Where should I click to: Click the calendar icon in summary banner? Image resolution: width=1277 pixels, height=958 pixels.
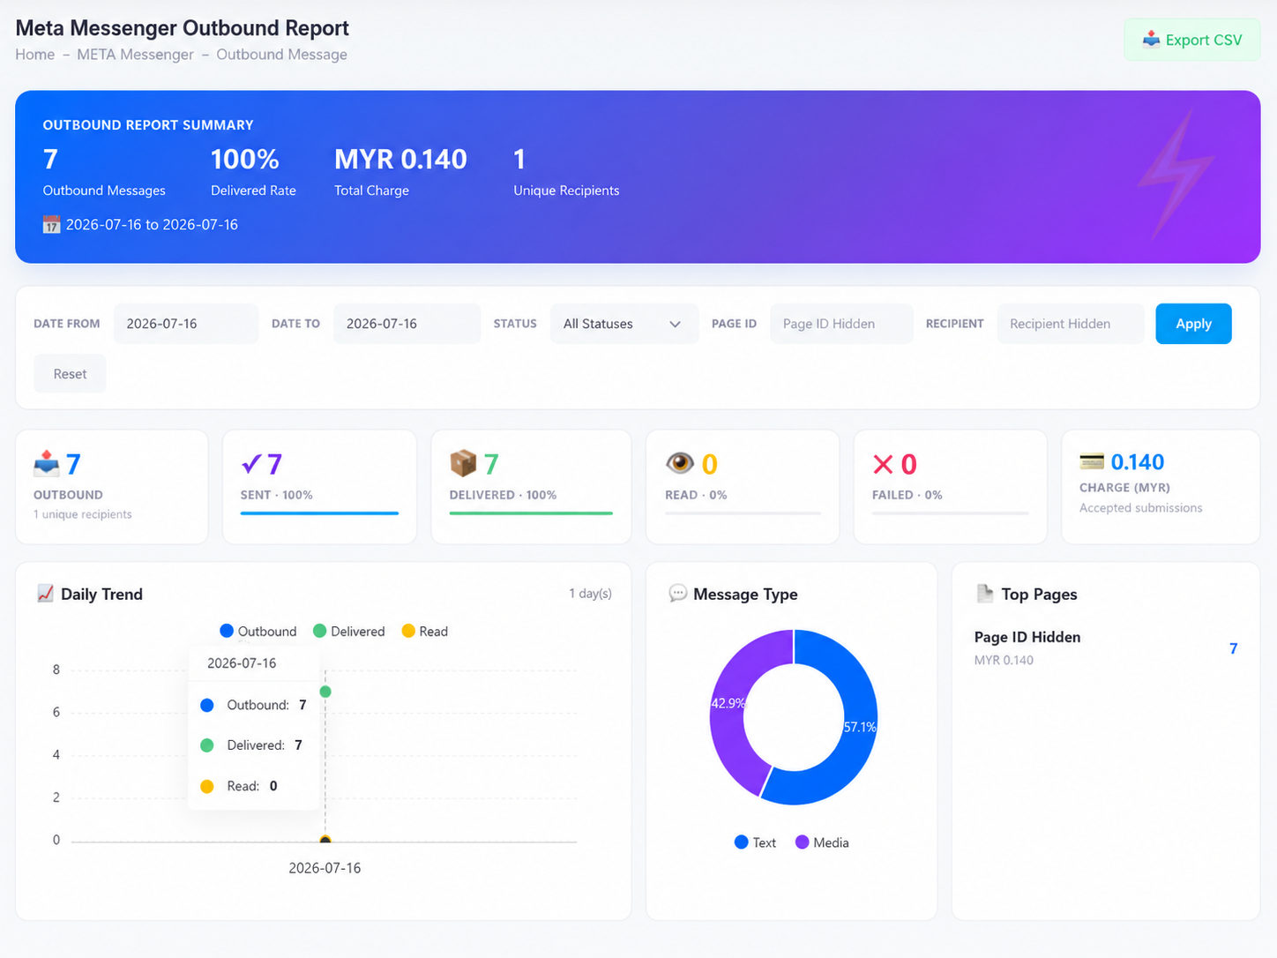coord(51,225)
